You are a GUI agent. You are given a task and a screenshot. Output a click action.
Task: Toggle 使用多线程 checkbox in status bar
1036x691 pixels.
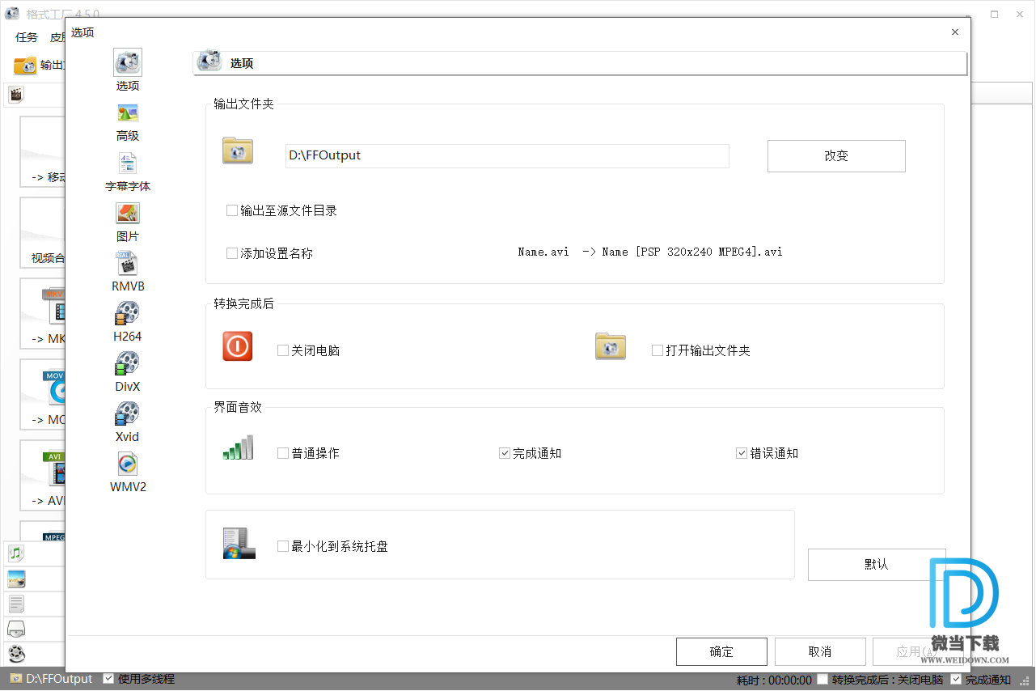point(108,679)
